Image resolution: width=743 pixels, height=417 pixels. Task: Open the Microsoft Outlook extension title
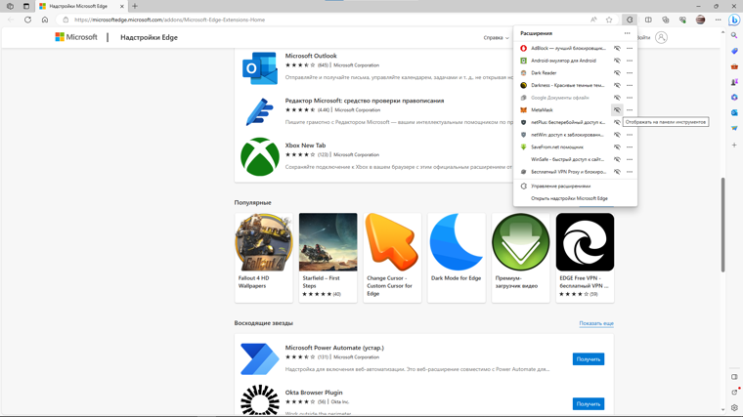point(311,56)
